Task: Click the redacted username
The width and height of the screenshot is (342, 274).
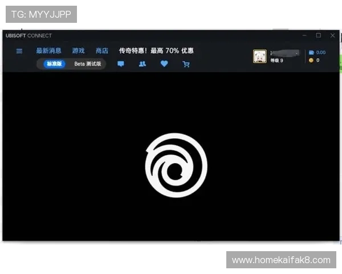Action: tap(286, 53)
